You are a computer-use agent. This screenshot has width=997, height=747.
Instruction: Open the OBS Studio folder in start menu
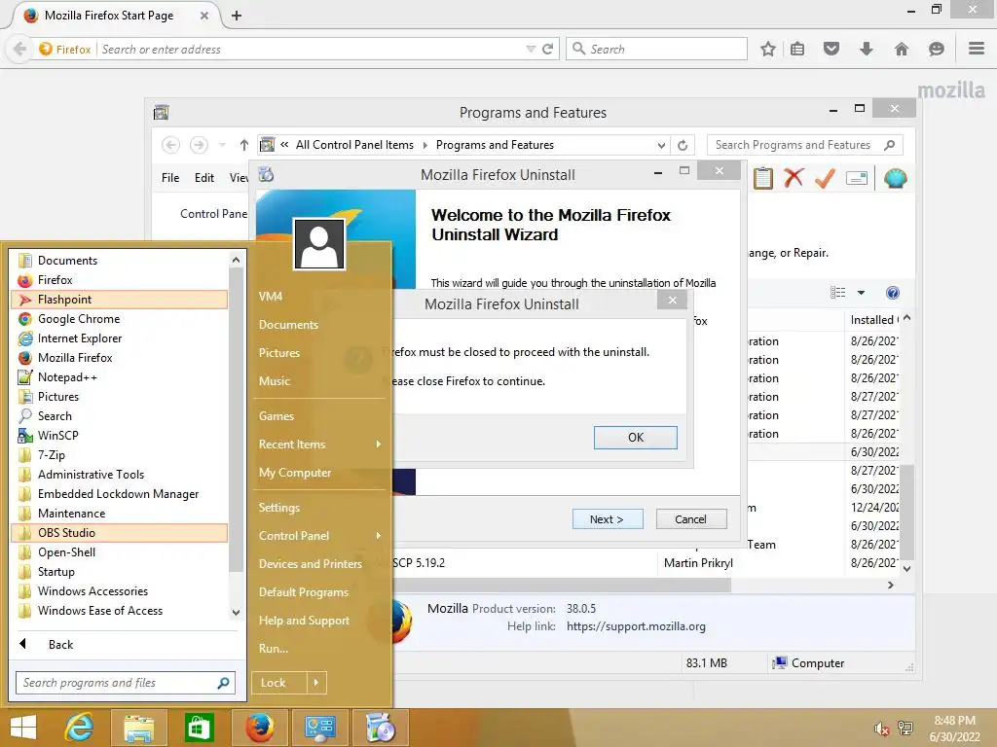click(120, 533)
